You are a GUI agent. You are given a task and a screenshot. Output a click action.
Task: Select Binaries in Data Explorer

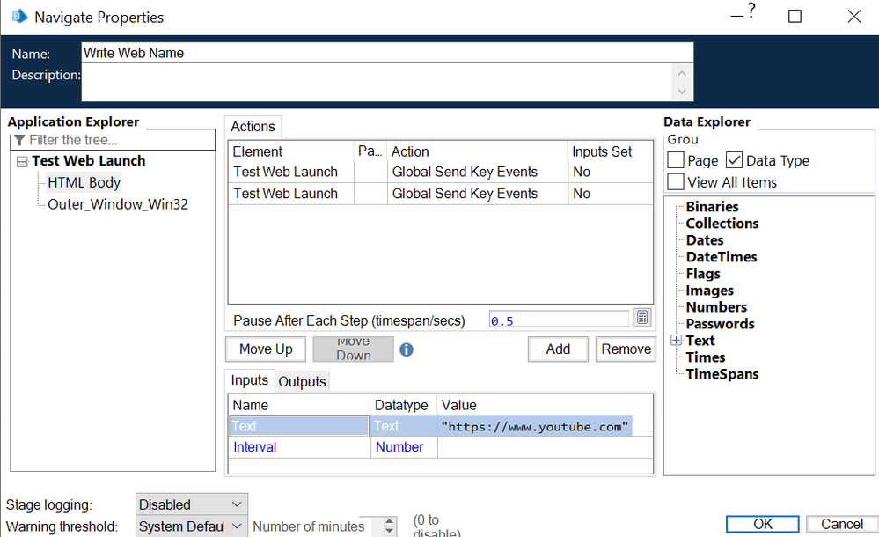coord(712,207)
